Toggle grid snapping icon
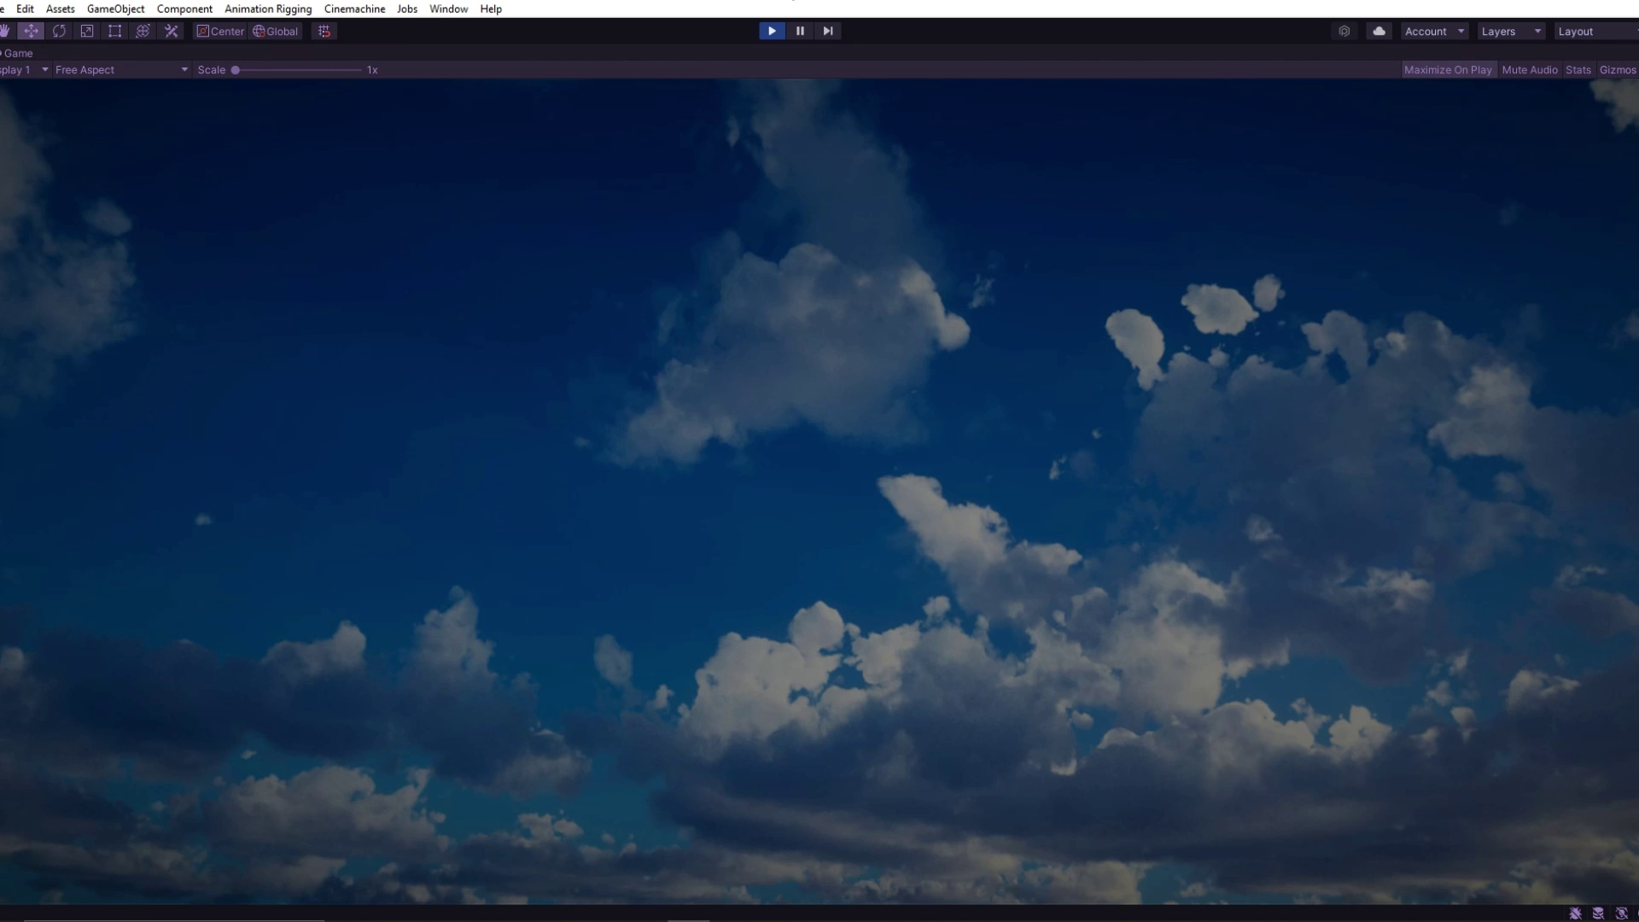The image size is (1639, 922). point(324,32)
